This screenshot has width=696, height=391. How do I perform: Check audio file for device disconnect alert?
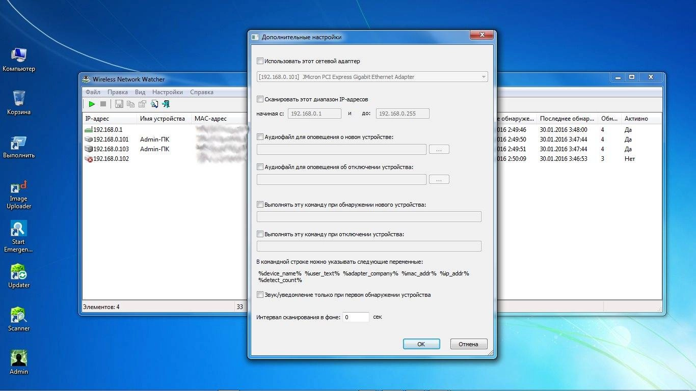pyautogui.click(x=260, y=167)
